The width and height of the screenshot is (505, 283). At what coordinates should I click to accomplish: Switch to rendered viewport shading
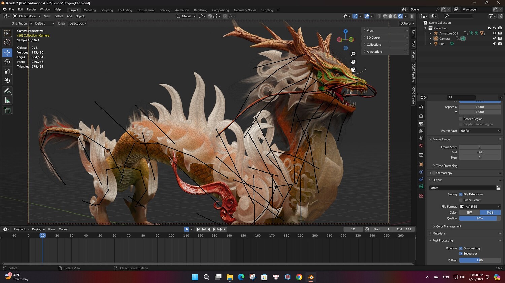pos(400,16)
